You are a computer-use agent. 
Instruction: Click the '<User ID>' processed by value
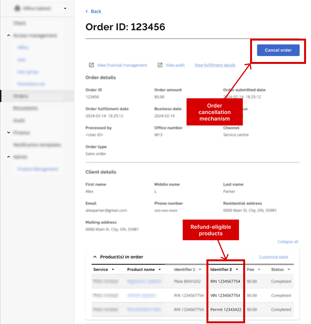coord(94,135)
